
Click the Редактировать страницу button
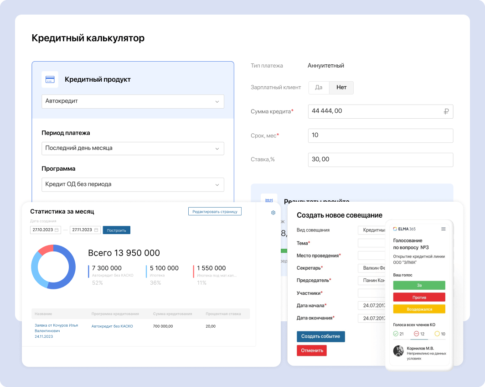pyautogui.click(x=215, y=211)
